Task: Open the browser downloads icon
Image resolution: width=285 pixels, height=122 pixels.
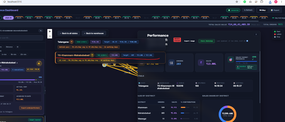Action: 270,2
